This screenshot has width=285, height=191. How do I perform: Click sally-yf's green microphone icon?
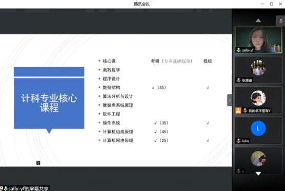click(238, 50)
